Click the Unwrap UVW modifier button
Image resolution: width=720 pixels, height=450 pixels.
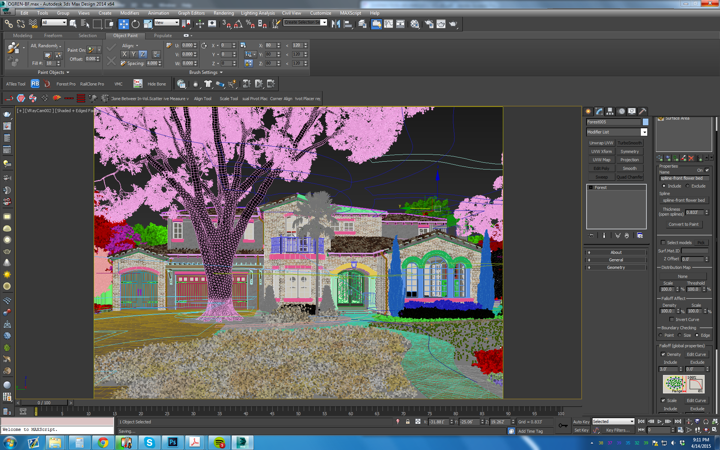[x=601, y=143]
